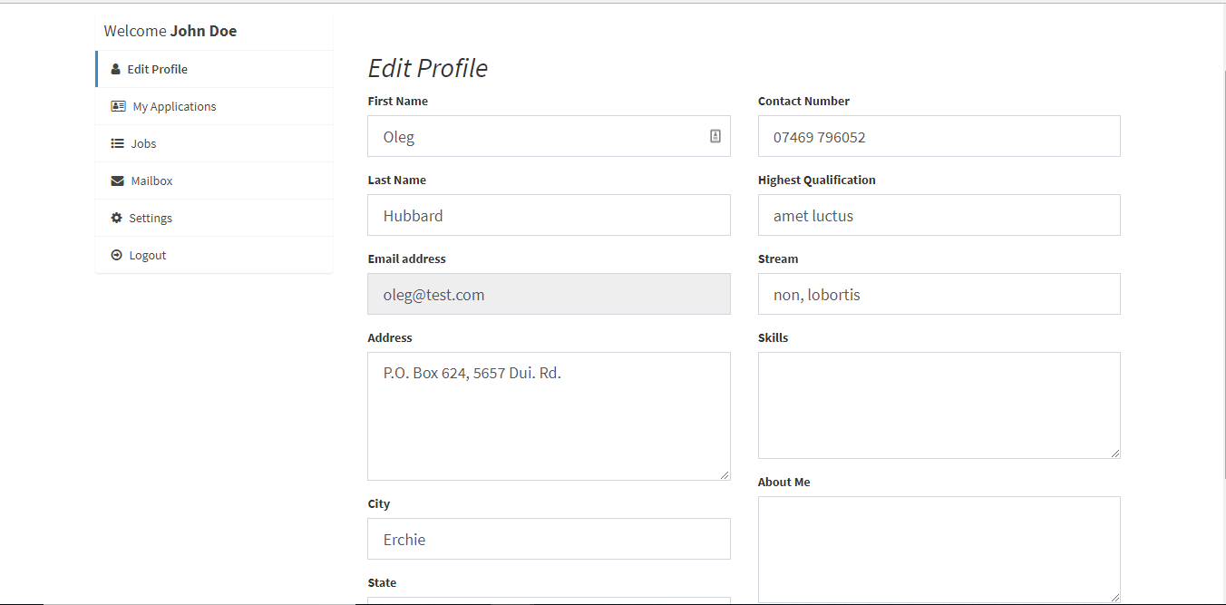Open My Applications from the sidebar
The height and width of the screenshot is (605, 1226).
(174, 106)
